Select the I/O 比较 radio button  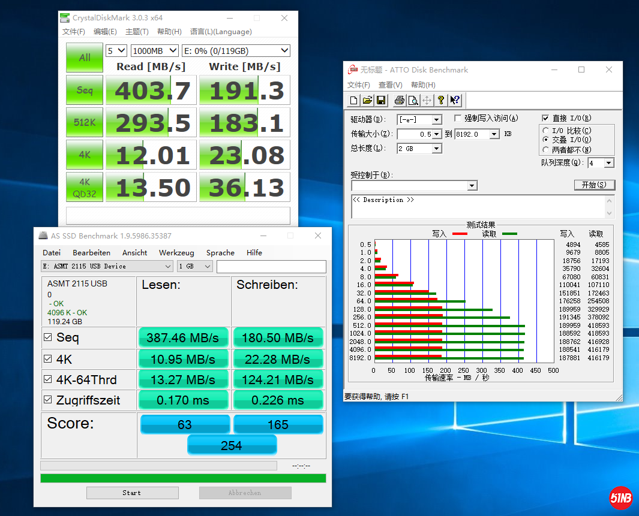click(545, 131)
